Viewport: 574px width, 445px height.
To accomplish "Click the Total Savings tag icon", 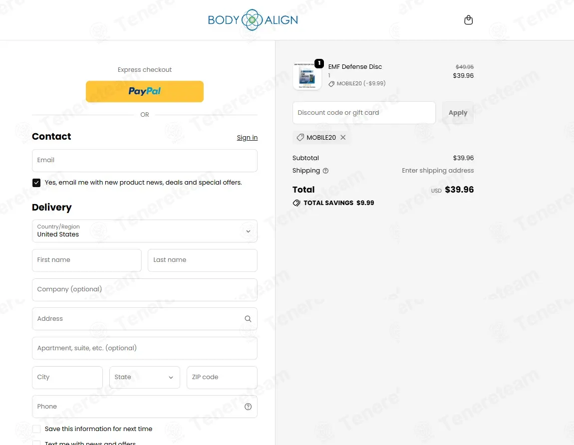I will (x=296, y=203).
